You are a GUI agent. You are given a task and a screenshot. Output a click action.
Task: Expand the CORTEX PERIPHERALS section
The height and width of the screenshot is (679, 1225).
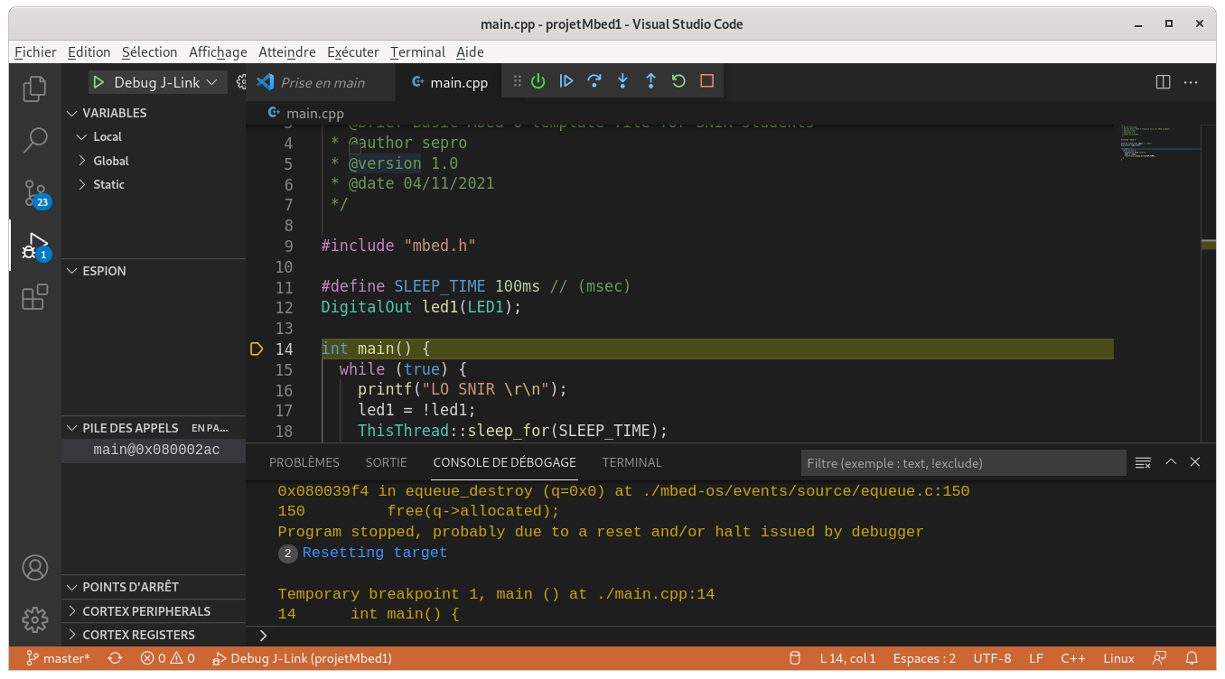[x=154, y=611]
